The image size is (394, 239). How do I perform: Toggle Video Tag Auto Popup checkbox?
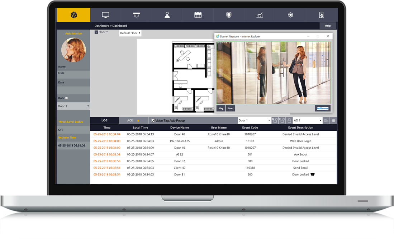point(153,121)
